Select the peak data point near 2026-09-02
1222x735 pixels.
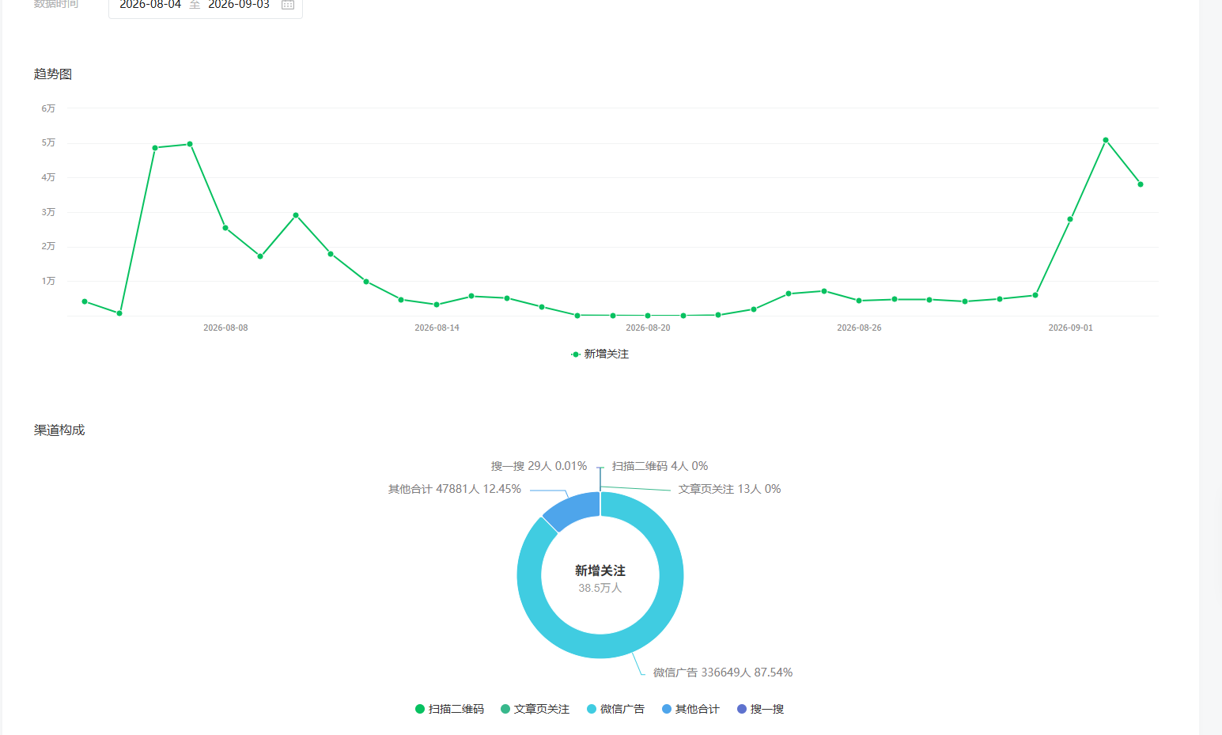[1106, 140]
